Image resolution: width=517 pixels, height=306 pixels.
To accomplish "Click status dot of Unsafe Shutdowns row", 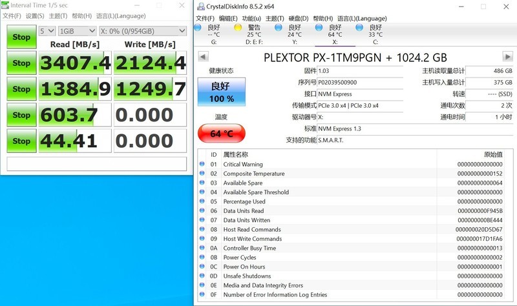I will (202, 276).
